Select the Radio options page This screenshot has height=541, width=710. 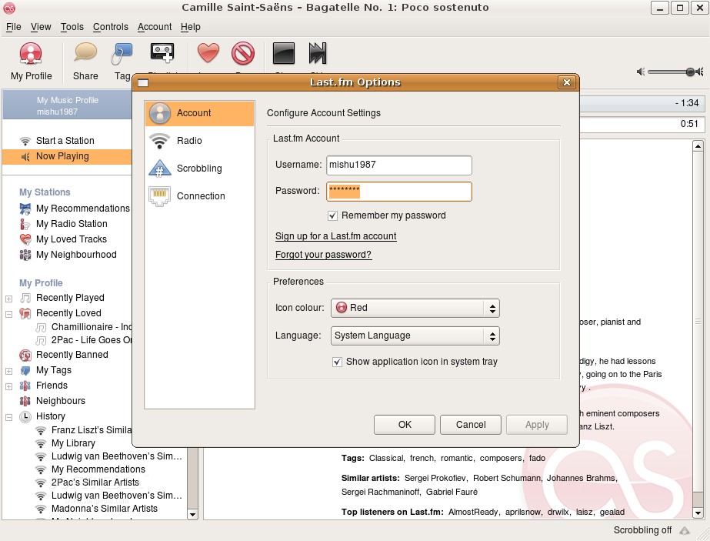point(200,141)
